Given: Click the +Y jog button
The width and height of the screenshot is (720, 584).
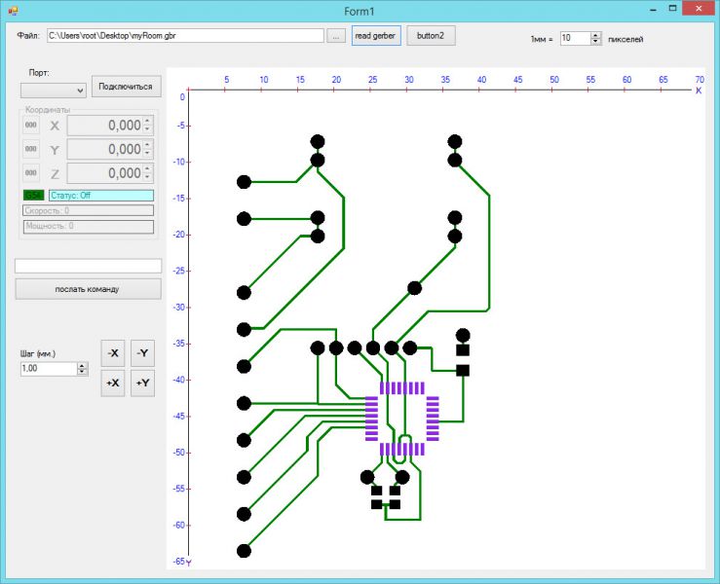Looking at the screenshot, I should pos(142,383).
